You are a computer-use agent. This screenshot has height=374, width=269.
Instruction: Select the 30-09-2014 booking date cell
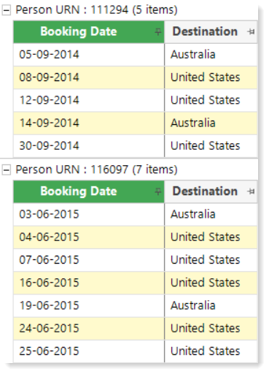[89, 146]
